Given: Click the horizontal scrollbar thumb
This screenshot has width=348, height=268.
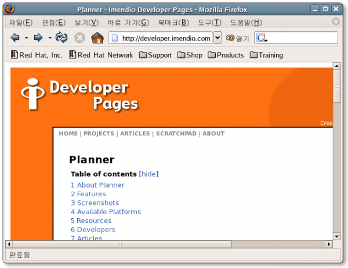Looking at the screenshot, I should [122, 244].
